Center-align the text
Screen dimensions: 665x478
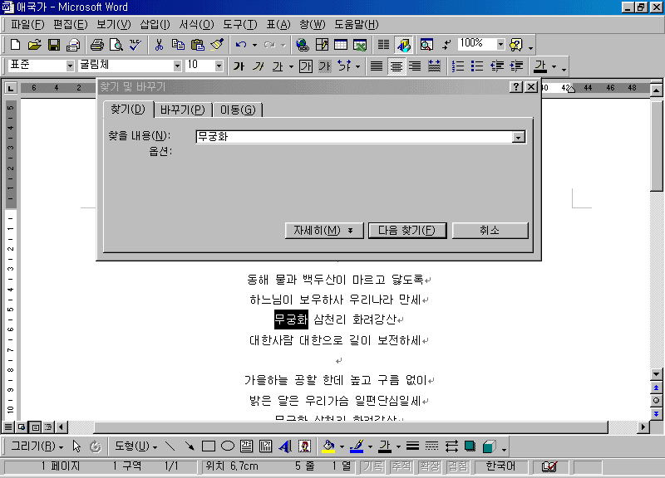[x=397, y=66]
